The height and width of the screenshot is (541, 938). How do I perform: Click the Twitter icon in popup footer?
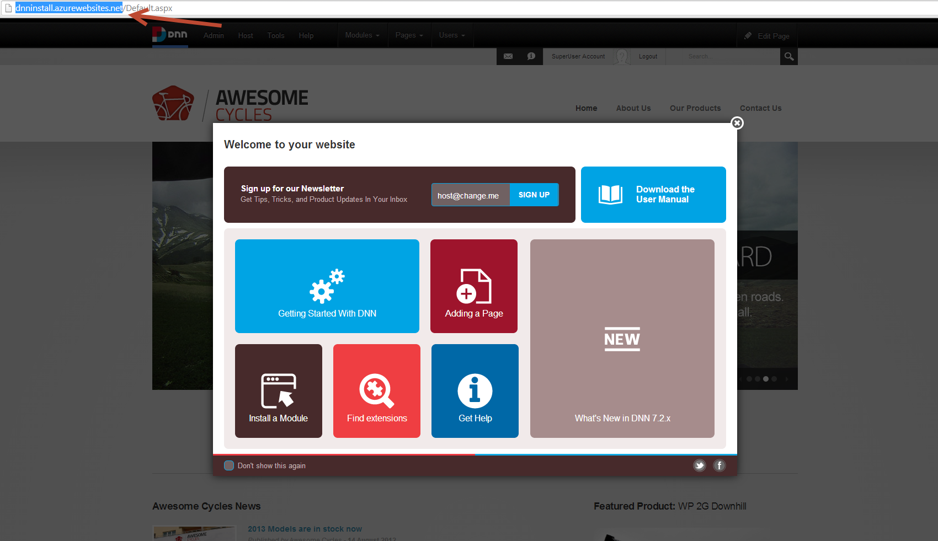700,465
